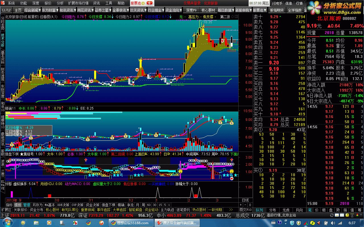Select the 60-minute period
The width and height of the screenshot is (364, 227).
(x=149, y=205)
